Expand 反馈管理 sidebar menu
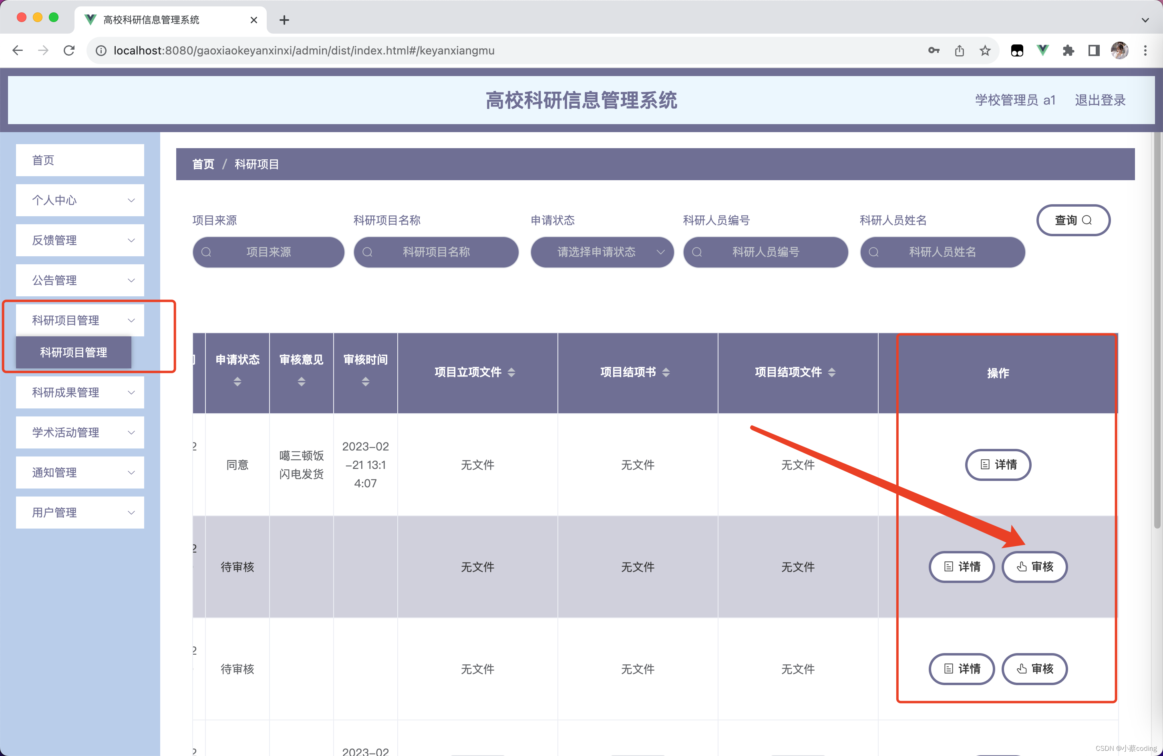Image resolution: width=1163 pixels, height=756 pixels. [x=80, y=240]
